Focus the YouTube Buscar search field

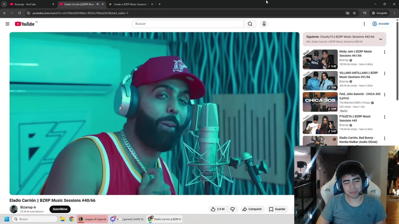pyautogui.click(x=188, y=24)
